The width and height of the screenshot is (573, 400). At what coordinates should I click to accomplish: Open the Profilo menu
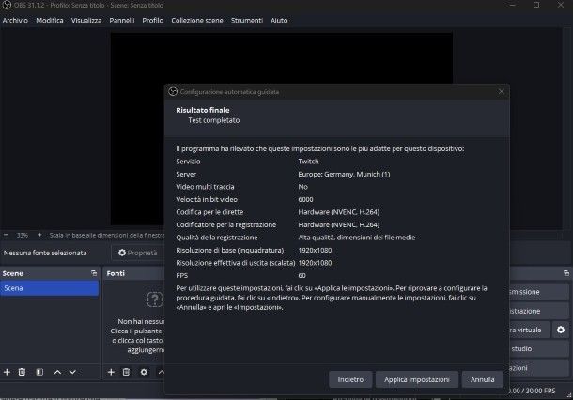click(x=153, y=20)
